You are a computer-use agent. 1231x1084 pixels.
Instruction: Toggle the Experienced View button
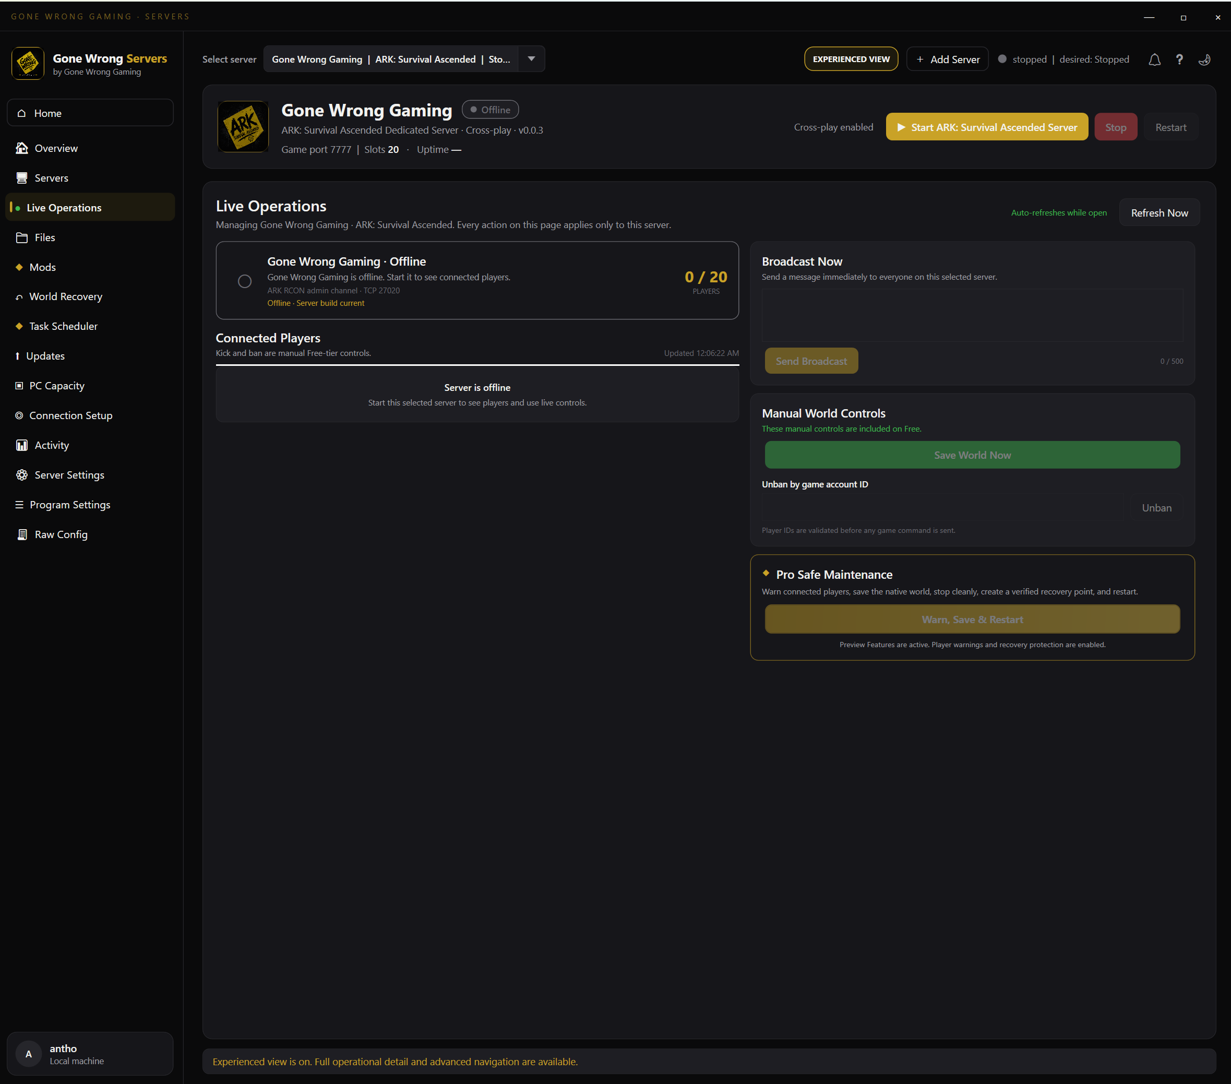pos(851,59)
